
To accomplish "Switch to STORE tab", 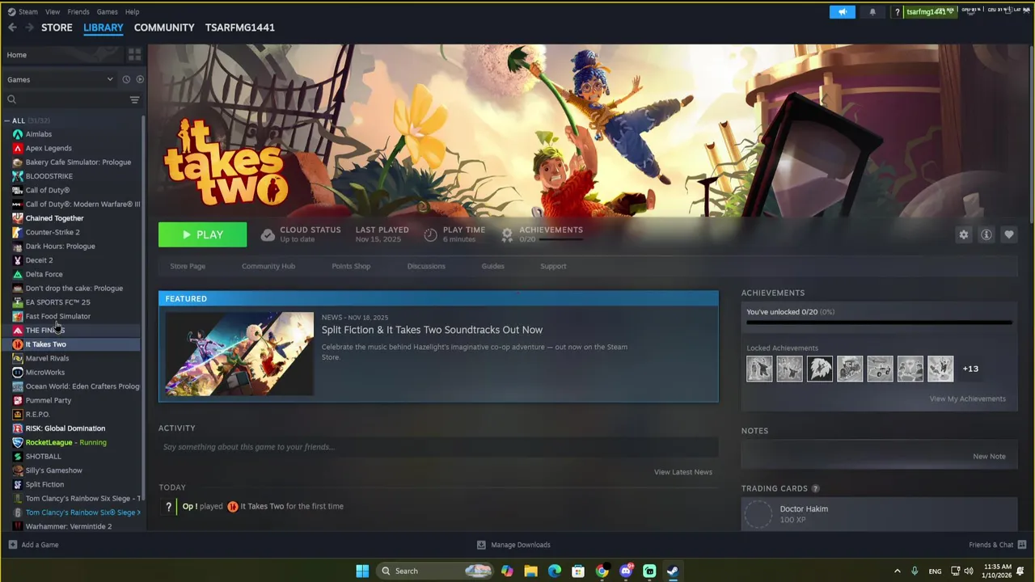I will pyautogui.click(x=57, y=27).
